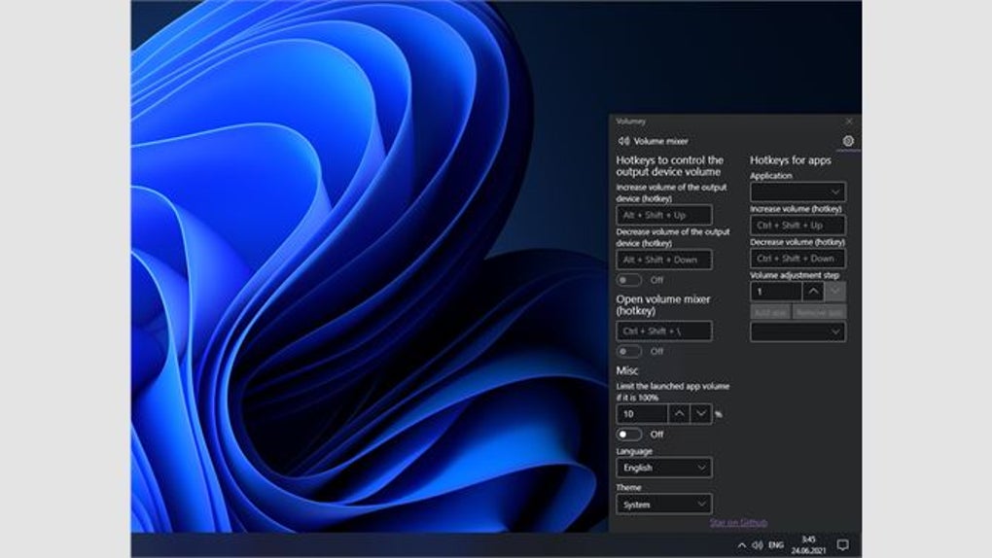Screen dimensions: 992x558
Task: Click the app volume limit field showing 10
Action: 642,414
